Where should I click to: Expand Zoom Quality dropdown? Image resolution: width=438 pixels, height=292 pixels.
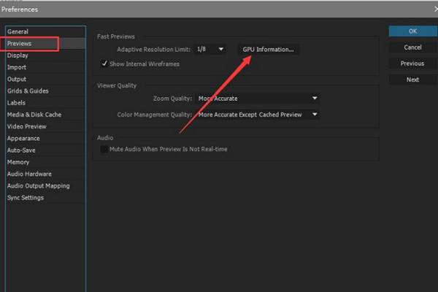(258, 99)
